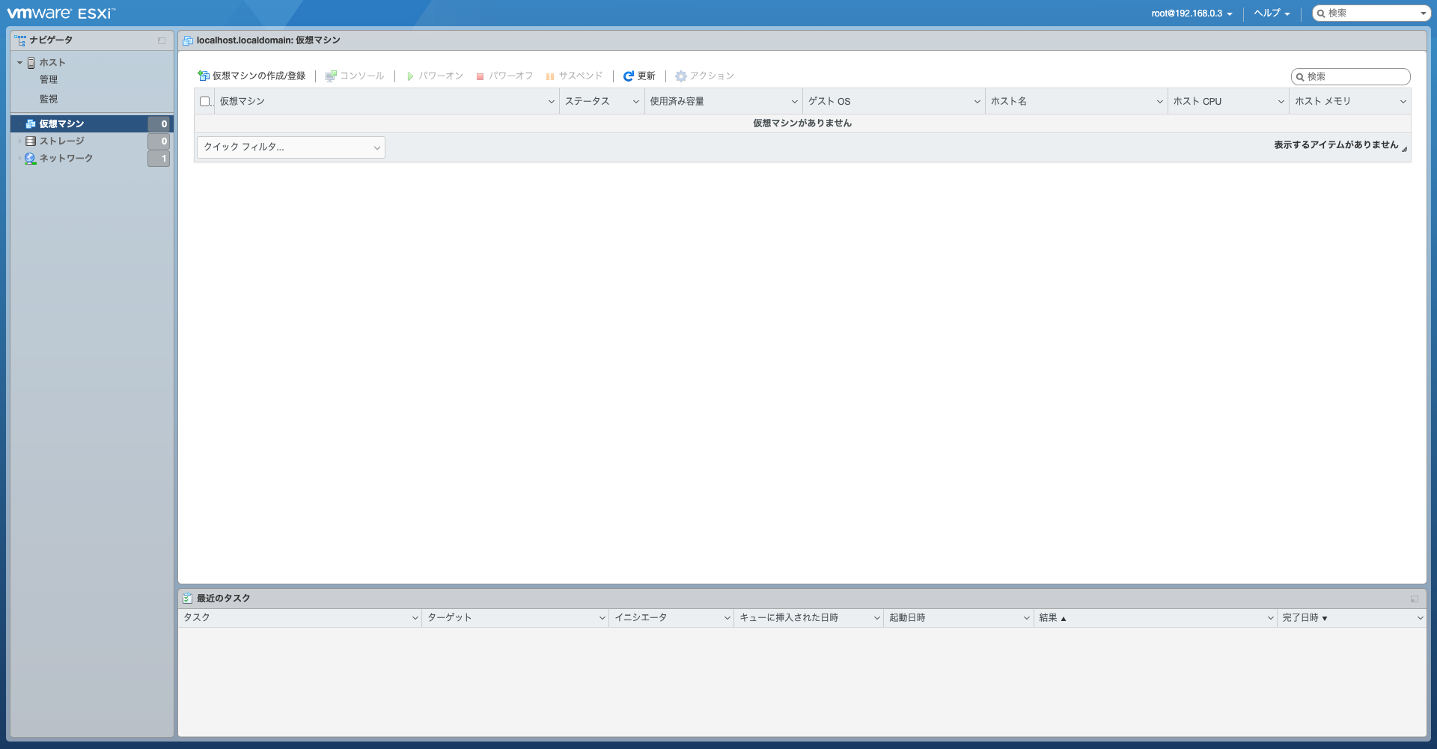Collapse the Navigator panel with minimize icon
The height and width of the screenshot is (749, 1437).
coord(162,40)
